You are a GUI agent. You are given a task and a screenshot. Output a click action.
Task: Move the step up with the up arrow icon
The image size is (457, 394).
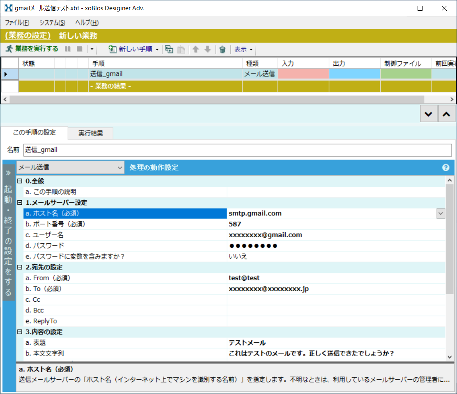tap(195, 49)
